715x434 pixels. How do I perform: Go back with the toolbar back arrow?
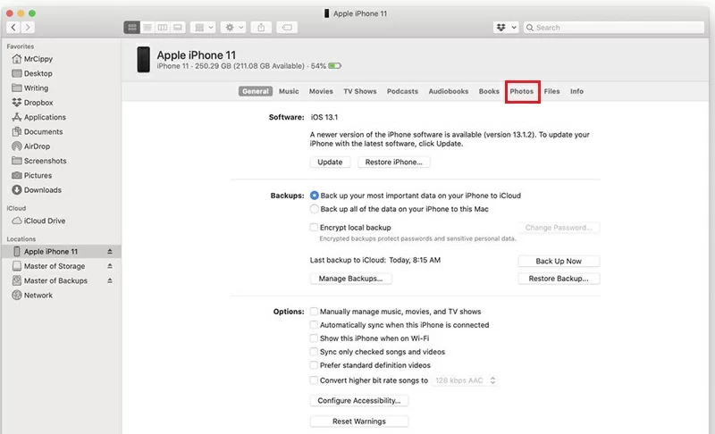pos(13,28)
